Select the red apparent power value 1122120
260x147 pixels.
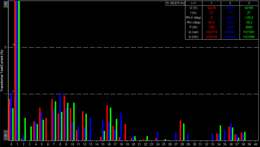[212, 37]
